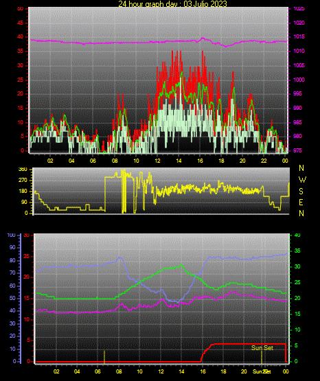Click the 40 value on green temperature axis
320x381 pixels.
297,235
